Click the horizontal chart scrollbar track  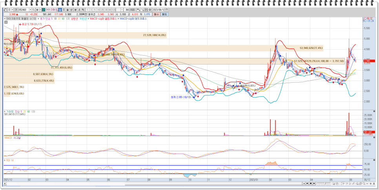pyautogui.click(x=154, y=184)
